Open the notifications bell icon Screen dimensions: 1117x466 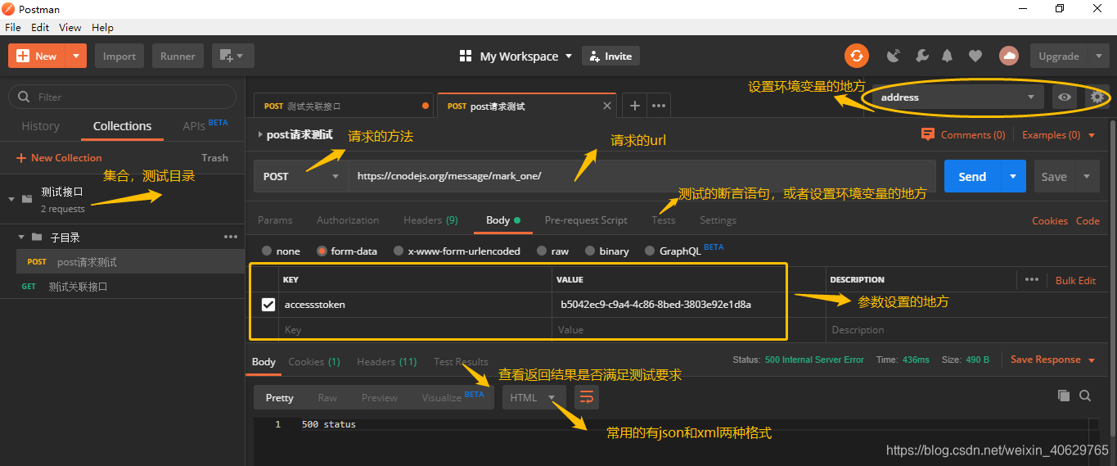[948, 56]
